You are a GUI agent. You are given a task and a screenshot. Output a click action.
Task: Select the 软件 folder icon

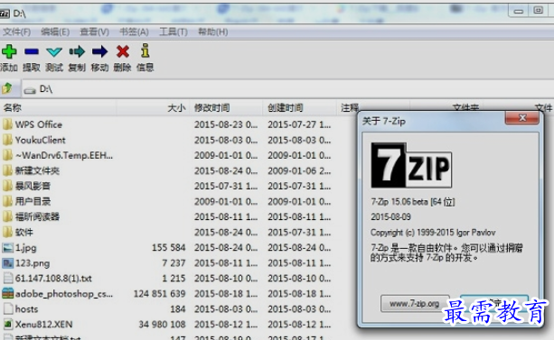(x=7, y=232)
